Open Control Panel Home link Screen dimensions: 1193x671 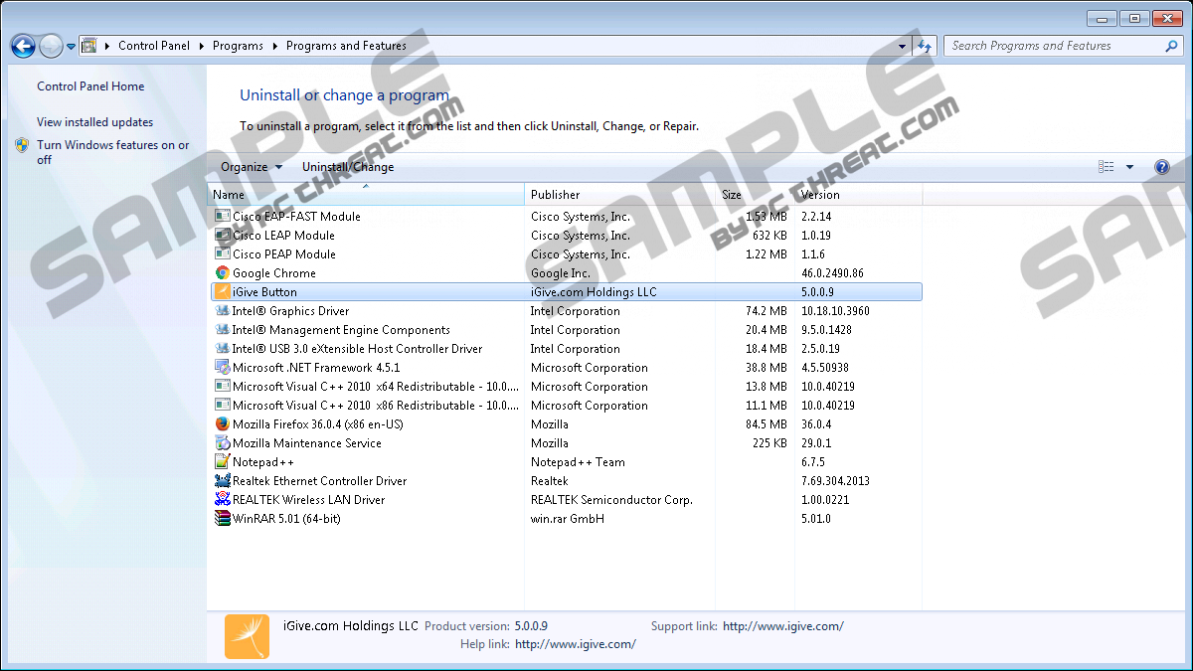pos(90,86)
